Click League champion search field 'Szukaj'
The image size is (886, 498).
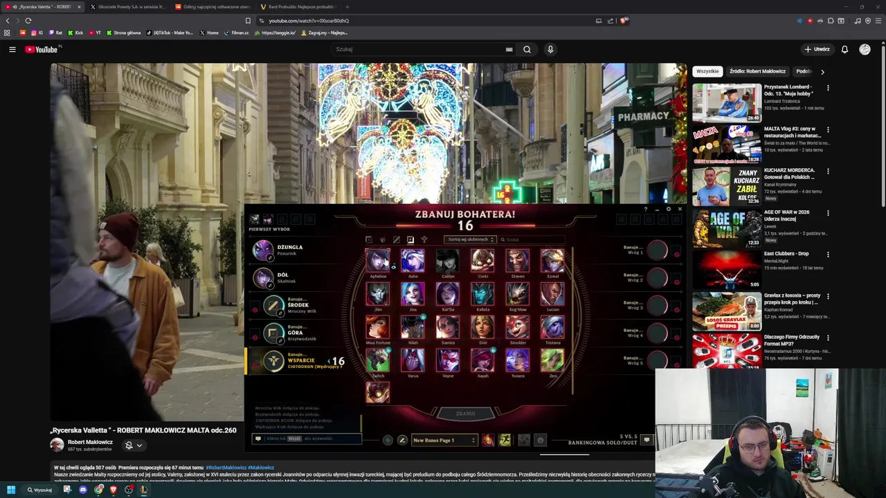(531, 239)
